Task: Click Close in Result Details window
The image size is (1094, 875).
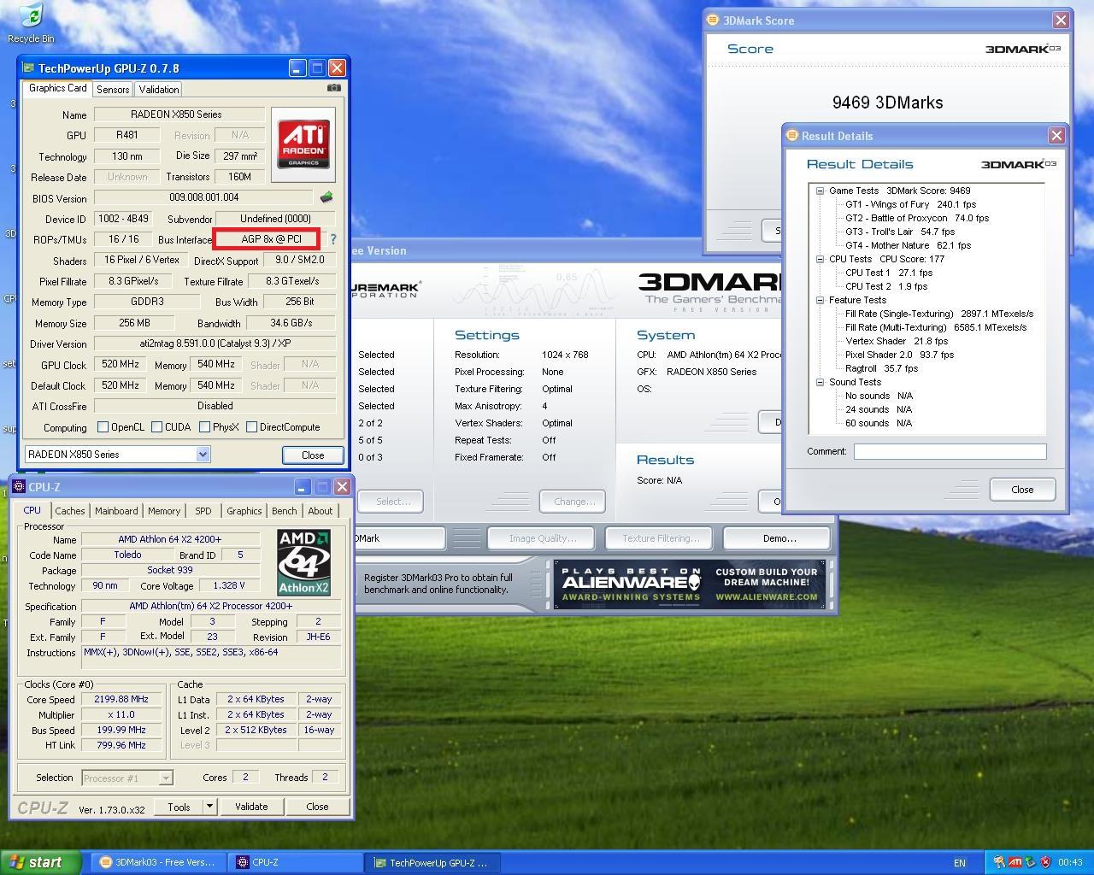Action: 1022,490
